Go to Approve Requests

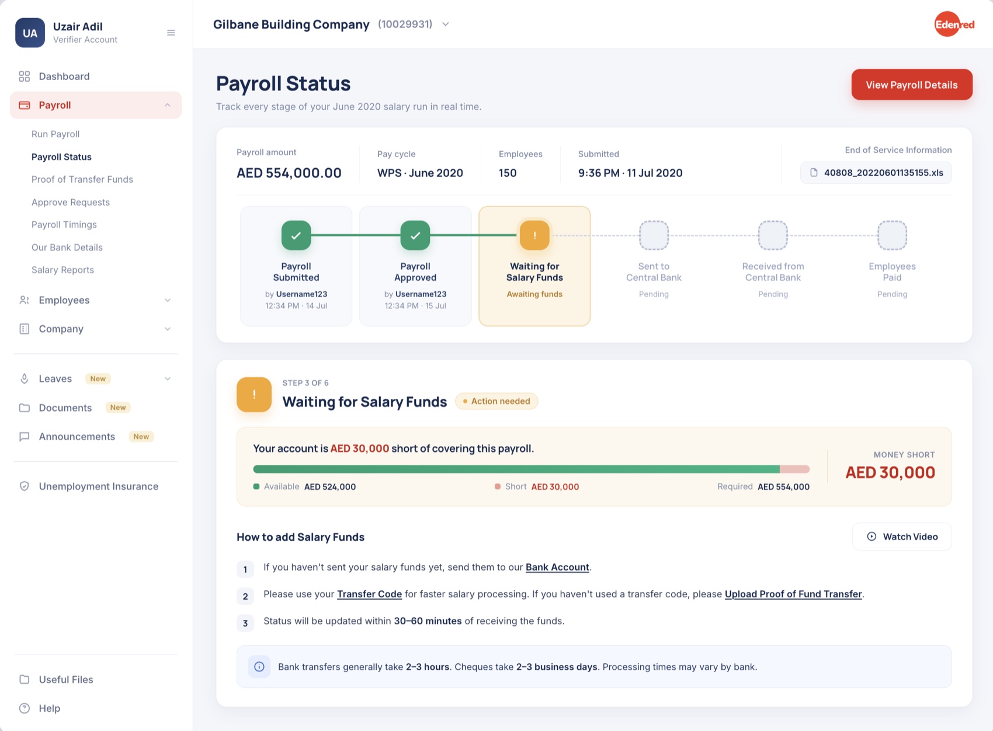pos(71,202)
